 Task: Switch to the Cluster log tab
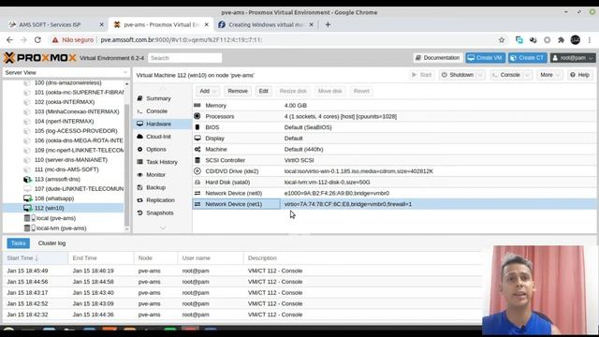(51, 243)
